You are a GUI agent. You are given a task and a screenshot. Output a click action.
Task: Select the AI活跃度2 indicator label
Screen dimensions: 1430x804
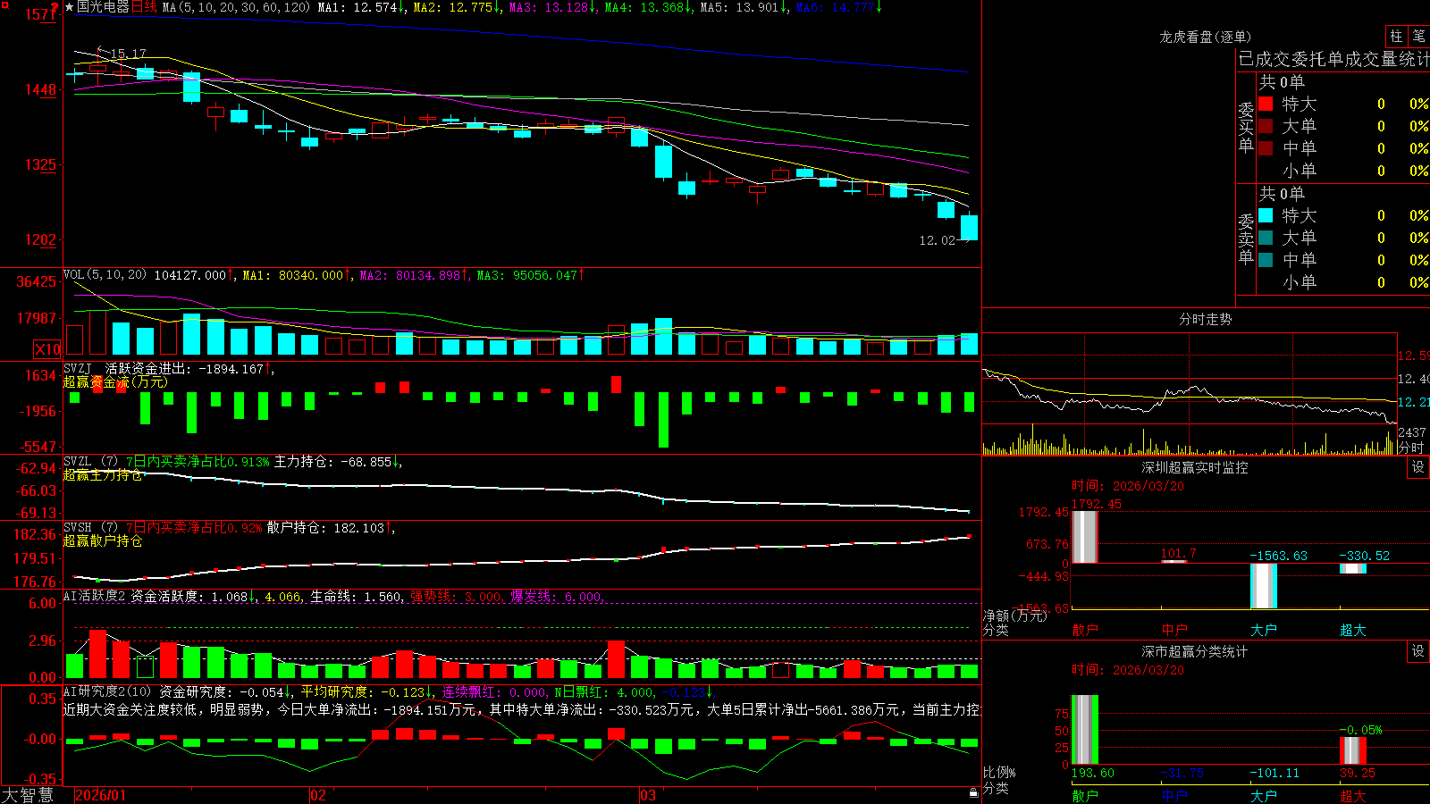(94, 596)
